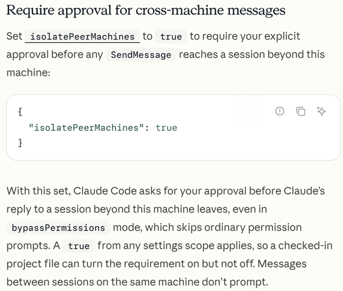Click the word 'machine:' before the code block
Image resolution: width=343 pixels, height=291 pixels.
click(29, 73)
